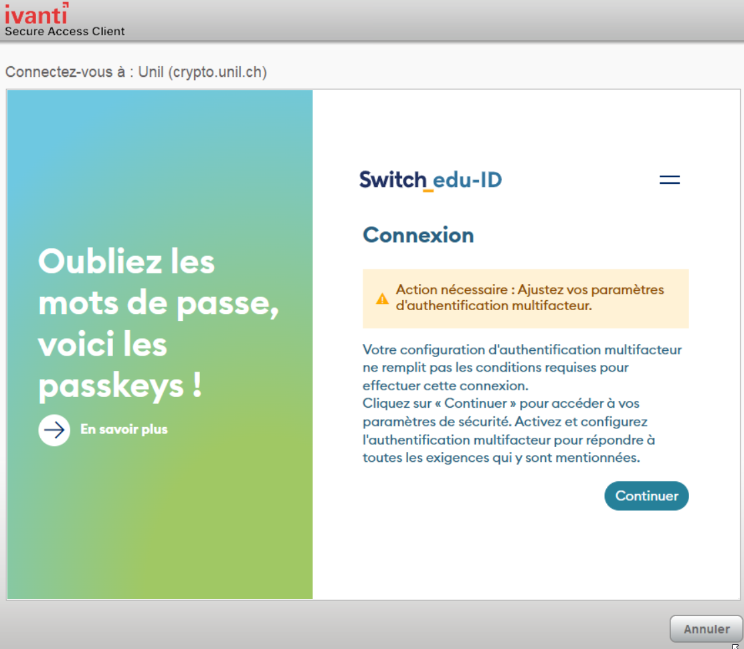
Task: Click the circular arrow icon on the passkeys banner
Action: [54, 430]
